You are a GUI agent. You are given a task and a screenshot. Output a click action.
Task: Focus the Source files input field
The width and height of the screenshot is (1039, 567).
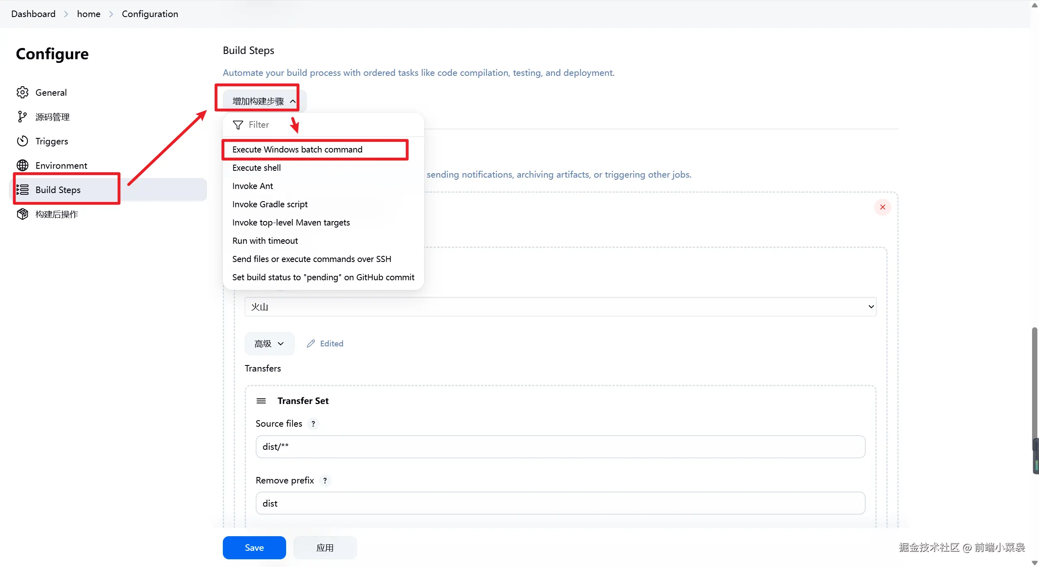[x=560, y=447]
